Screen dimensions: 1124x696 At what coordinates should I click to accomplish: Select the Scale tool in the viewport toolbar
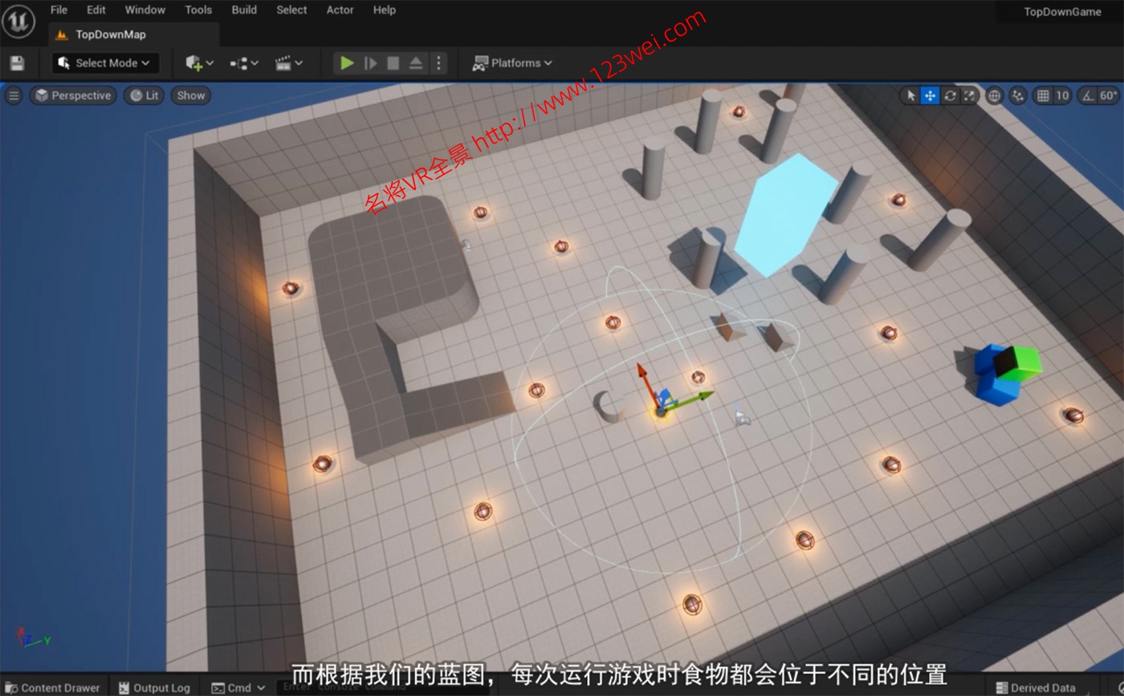tap(969, 95)
